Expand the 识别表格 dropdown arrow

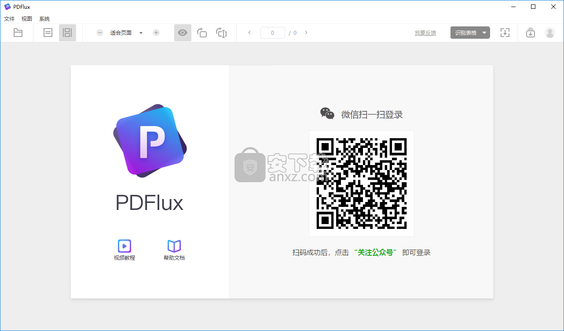coord(484,33)
